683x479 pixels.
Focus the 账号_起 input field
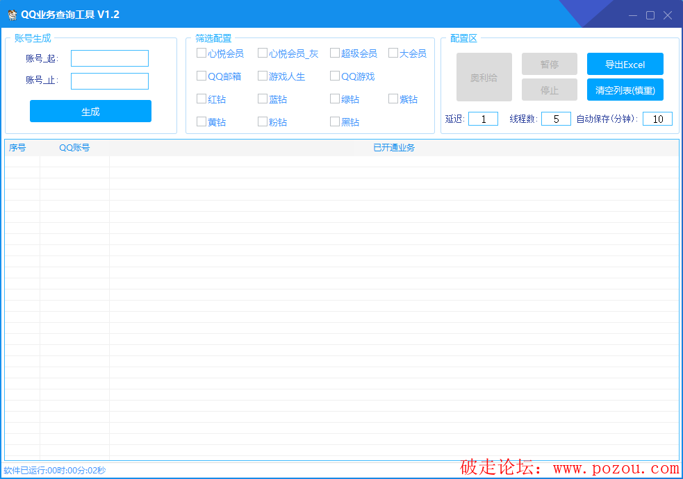click(110, 58)
